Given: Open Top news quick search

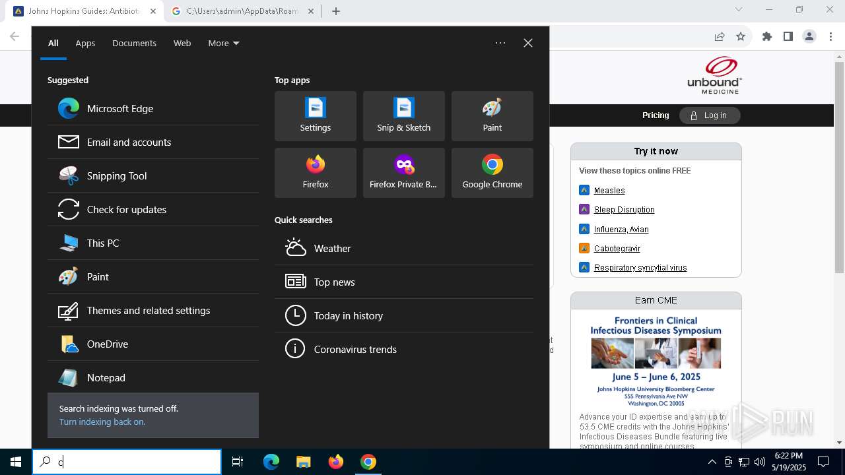Looking at the screenshot, I should [403, 282].
